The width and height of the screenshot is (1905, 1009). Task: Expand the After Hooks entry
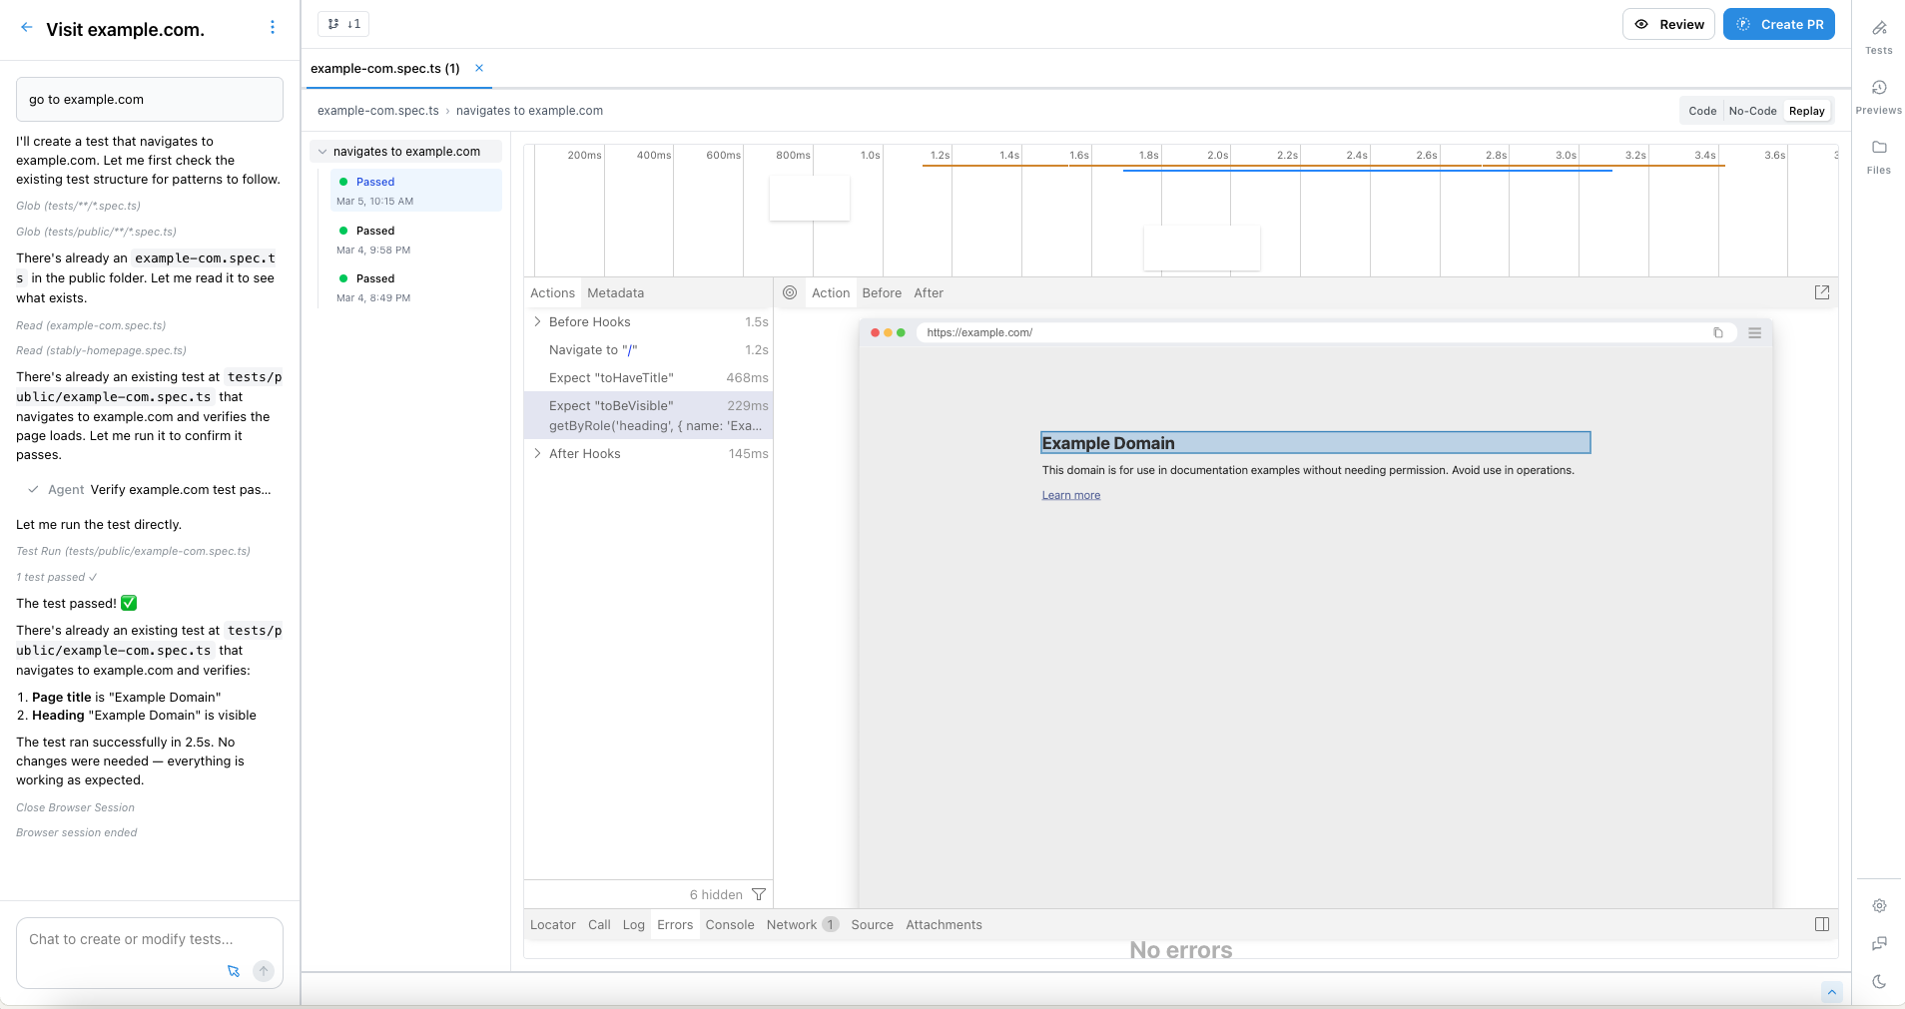(537, 453)
